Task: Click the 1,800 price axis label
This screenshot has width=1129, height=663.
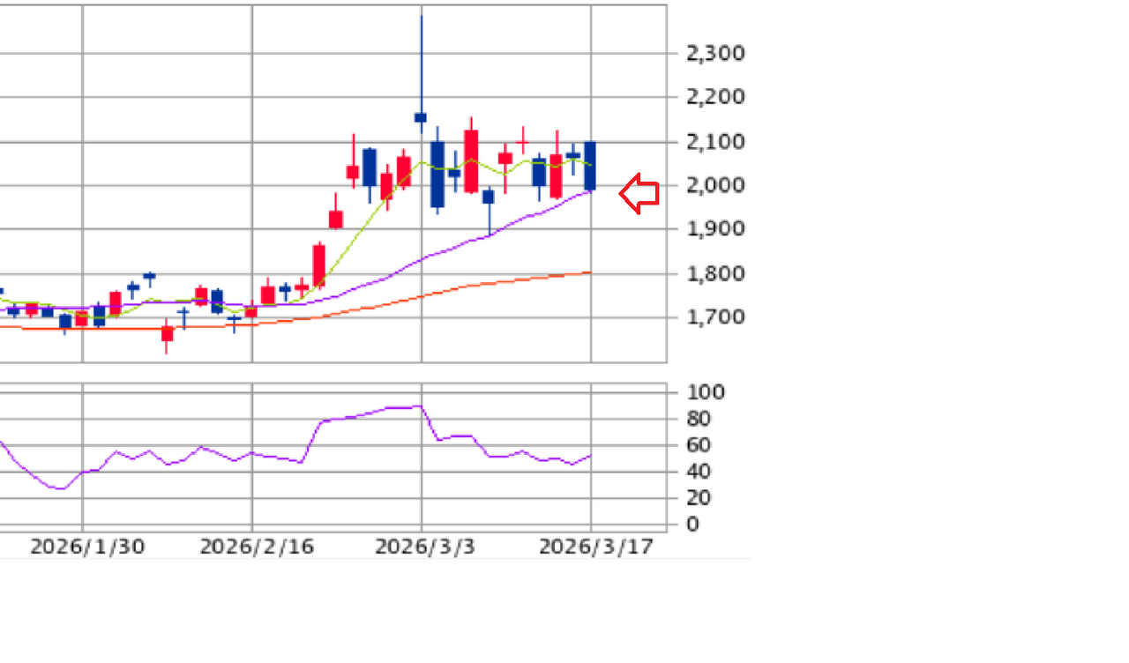Action: pos(715,273)
